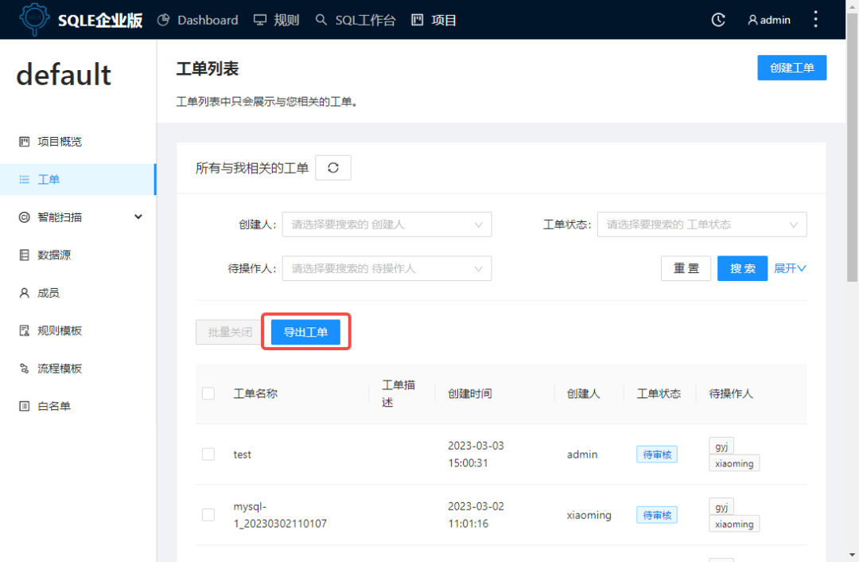Check the box for mysql-1_20230302110107
859x562 pixels.
tap(208, 515)
